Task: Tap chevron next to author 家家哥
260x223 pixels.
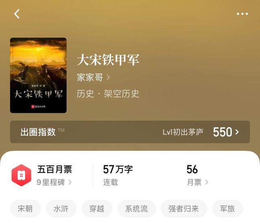Action: coord(108,78)
